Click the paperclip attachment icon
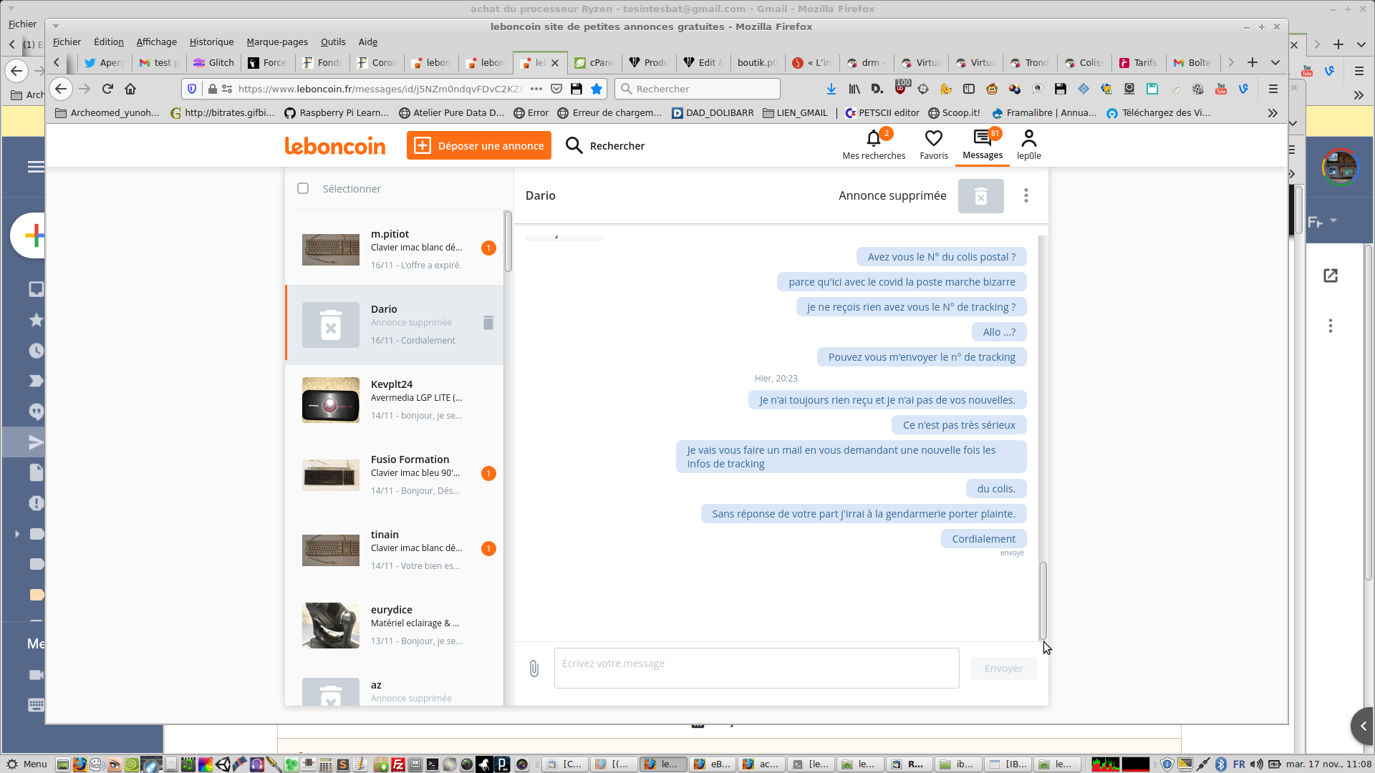This screenshot has width=1375, height=773. [x=534, y=669]
